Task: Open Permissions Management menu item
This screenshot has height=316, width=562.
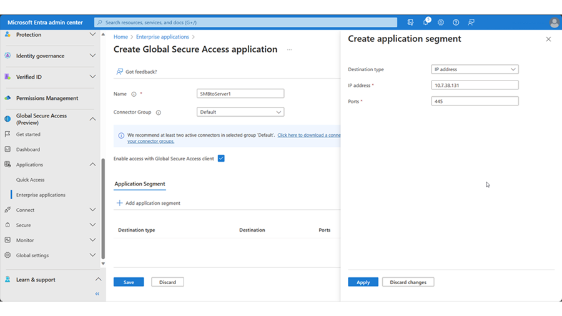Action: 47,98
